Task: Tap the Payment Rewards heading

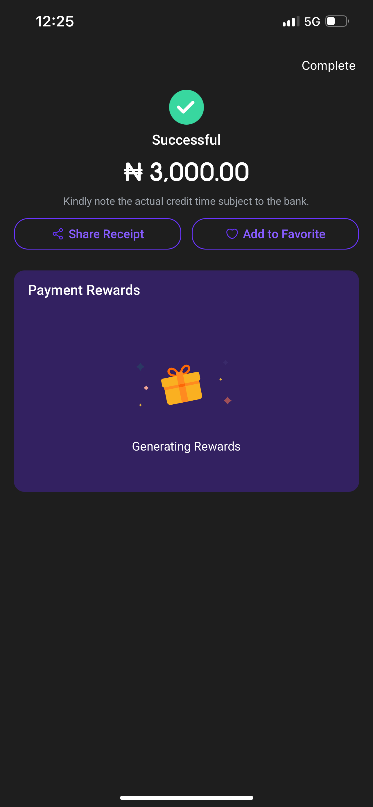Action: pyautogui.click(x=84, y=290)
